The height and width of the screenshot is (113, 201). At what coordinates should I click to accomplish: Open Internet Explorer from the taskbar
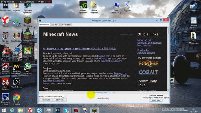[12, 110]
